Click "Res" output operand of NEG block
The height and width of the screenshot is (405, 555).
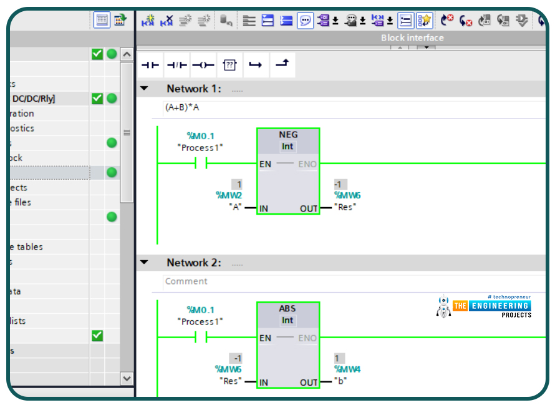(x=347, y=201)
